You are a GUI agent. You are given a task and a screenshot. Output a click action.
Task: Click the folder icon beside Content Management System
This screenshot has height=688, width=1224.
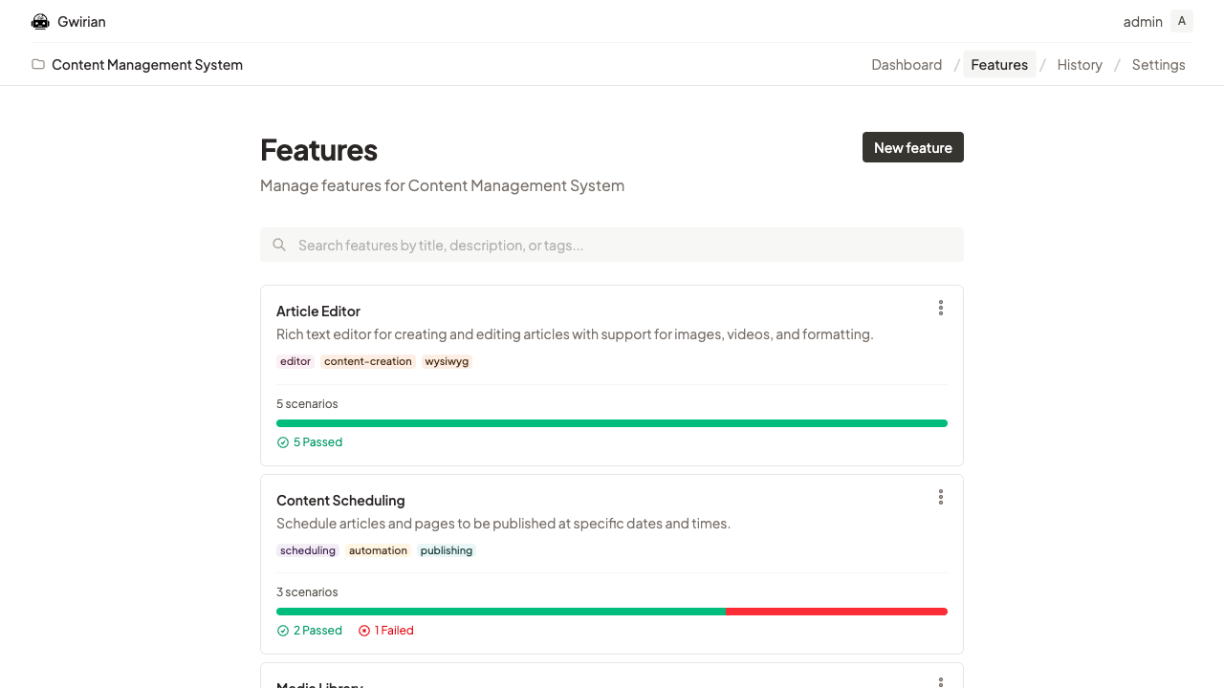click(38, 65)
